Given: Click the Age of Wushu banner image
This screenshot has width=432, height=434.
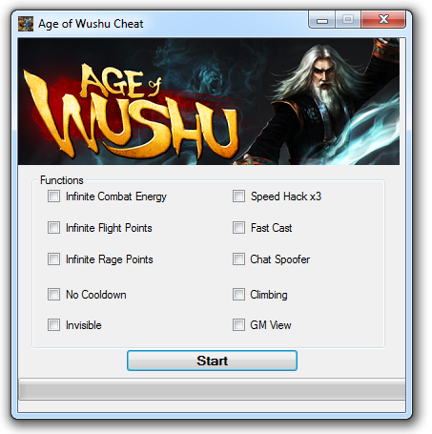Looking at the screenshot, I should tap(209, 101).
